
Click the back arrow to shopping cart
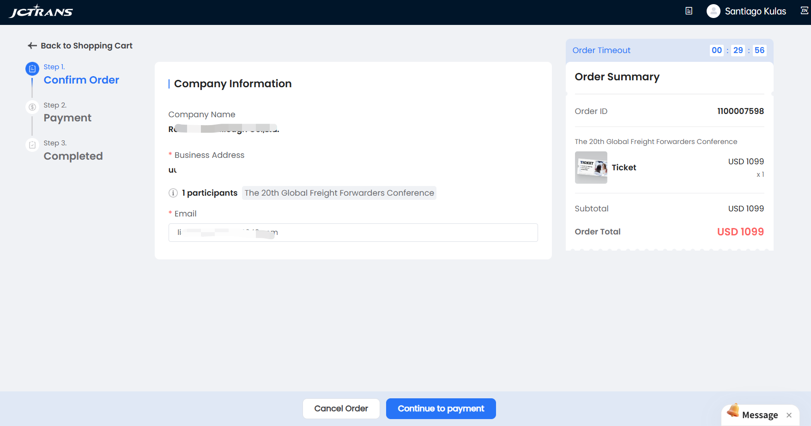pos(32,46)
